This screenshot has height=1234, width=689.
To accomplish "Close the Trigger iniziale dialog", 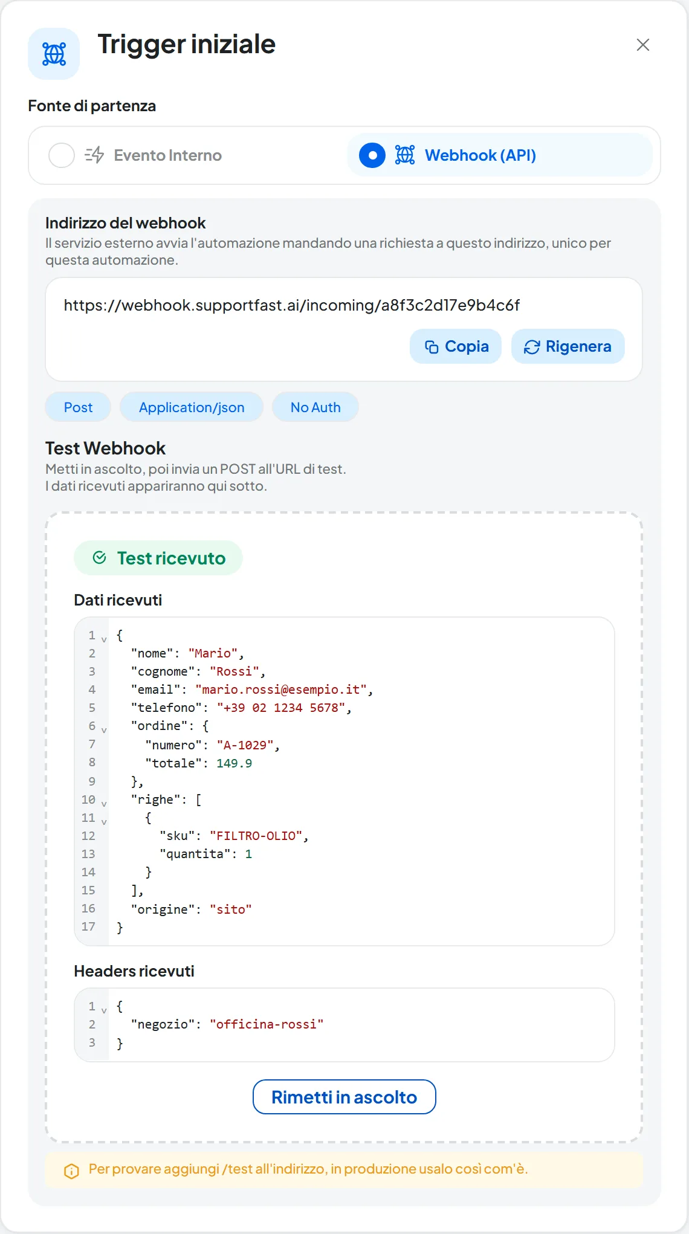I will 643,45.
